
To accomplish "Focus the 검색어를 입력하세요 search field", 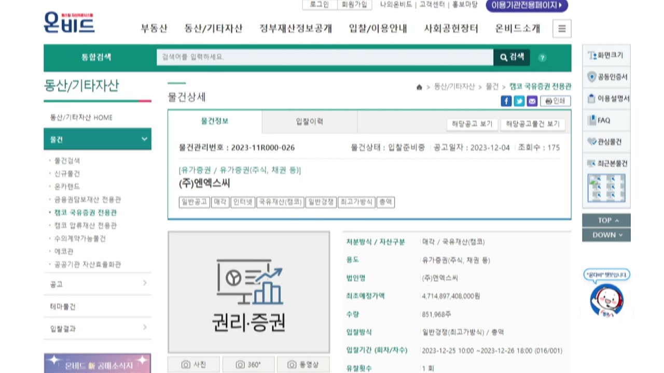I will coord(325,57).
